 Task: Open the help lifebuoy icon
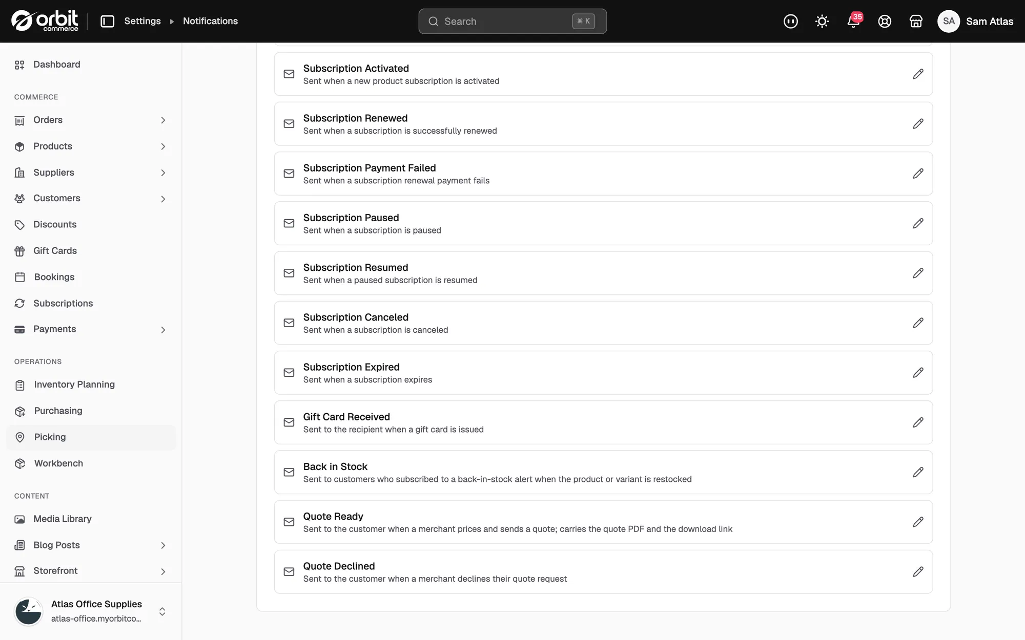tap(885, 21)
